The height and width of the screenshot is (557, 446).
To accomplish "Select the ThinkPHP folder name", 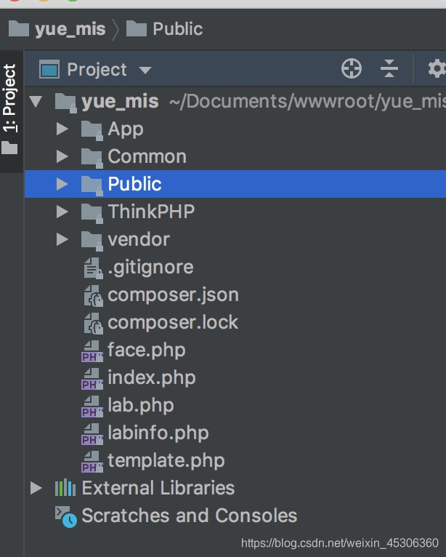I will (x=152, y=212).
